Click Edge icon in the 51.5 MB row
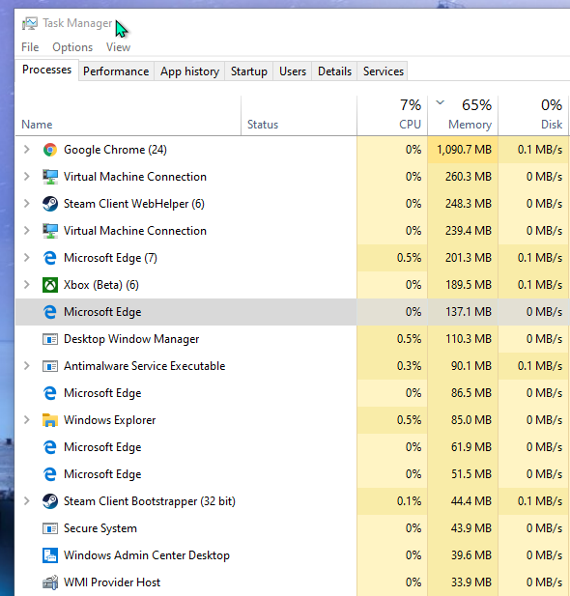Viewport: 570px width, 596px height. [x=50, y=474]
